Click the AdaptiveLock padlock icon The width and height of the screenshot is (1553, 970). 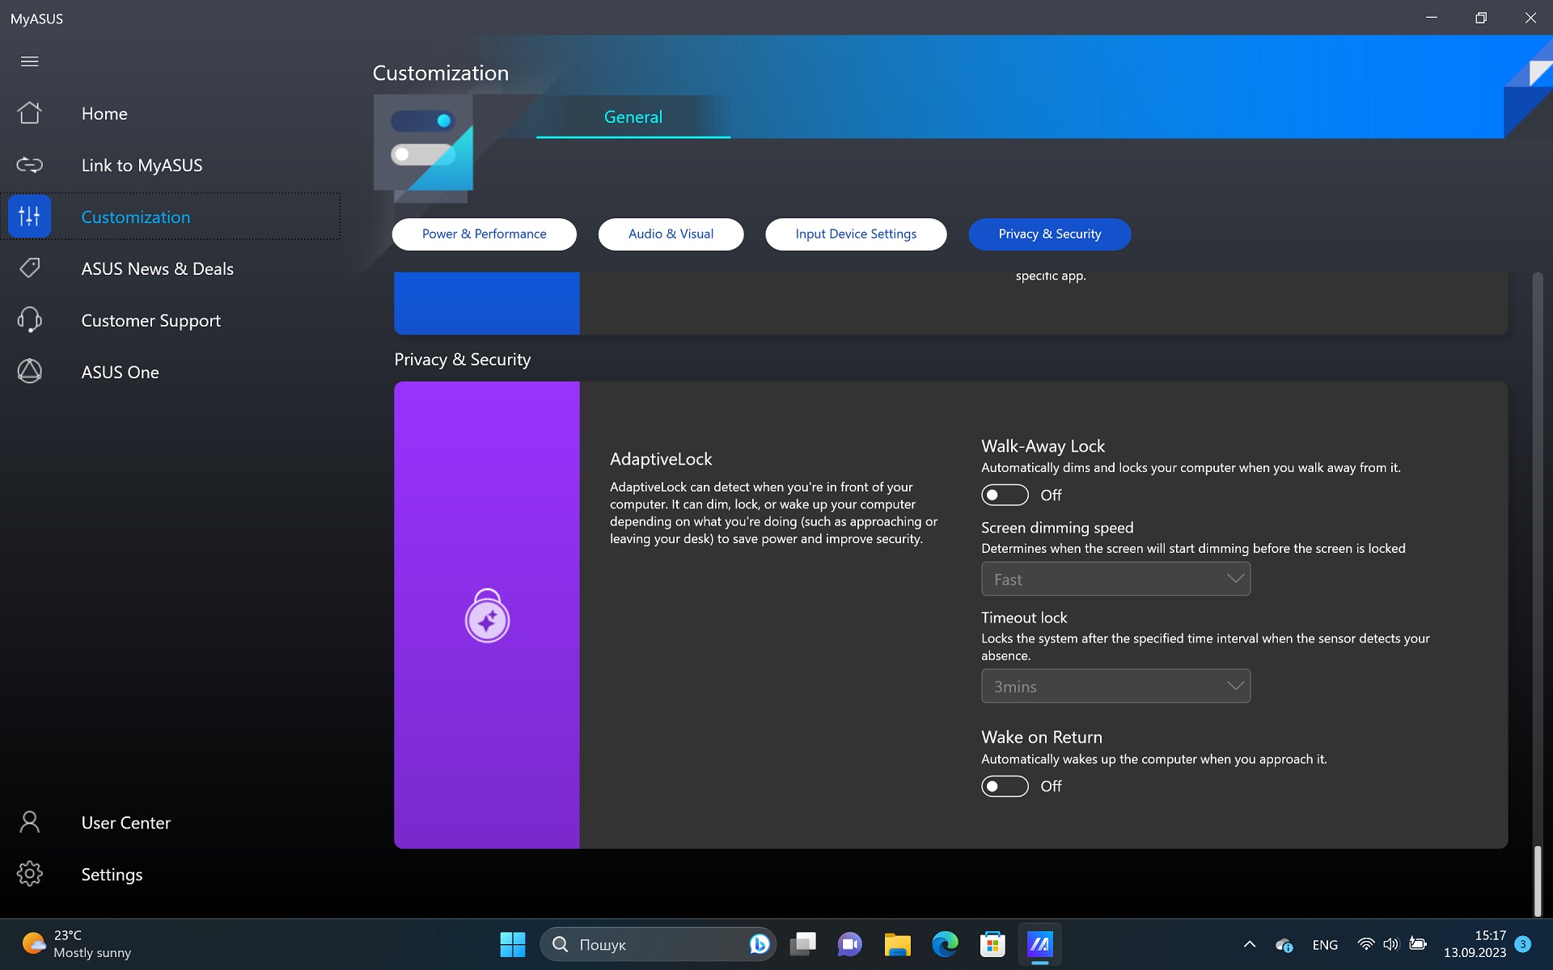(x=487, y=616)
